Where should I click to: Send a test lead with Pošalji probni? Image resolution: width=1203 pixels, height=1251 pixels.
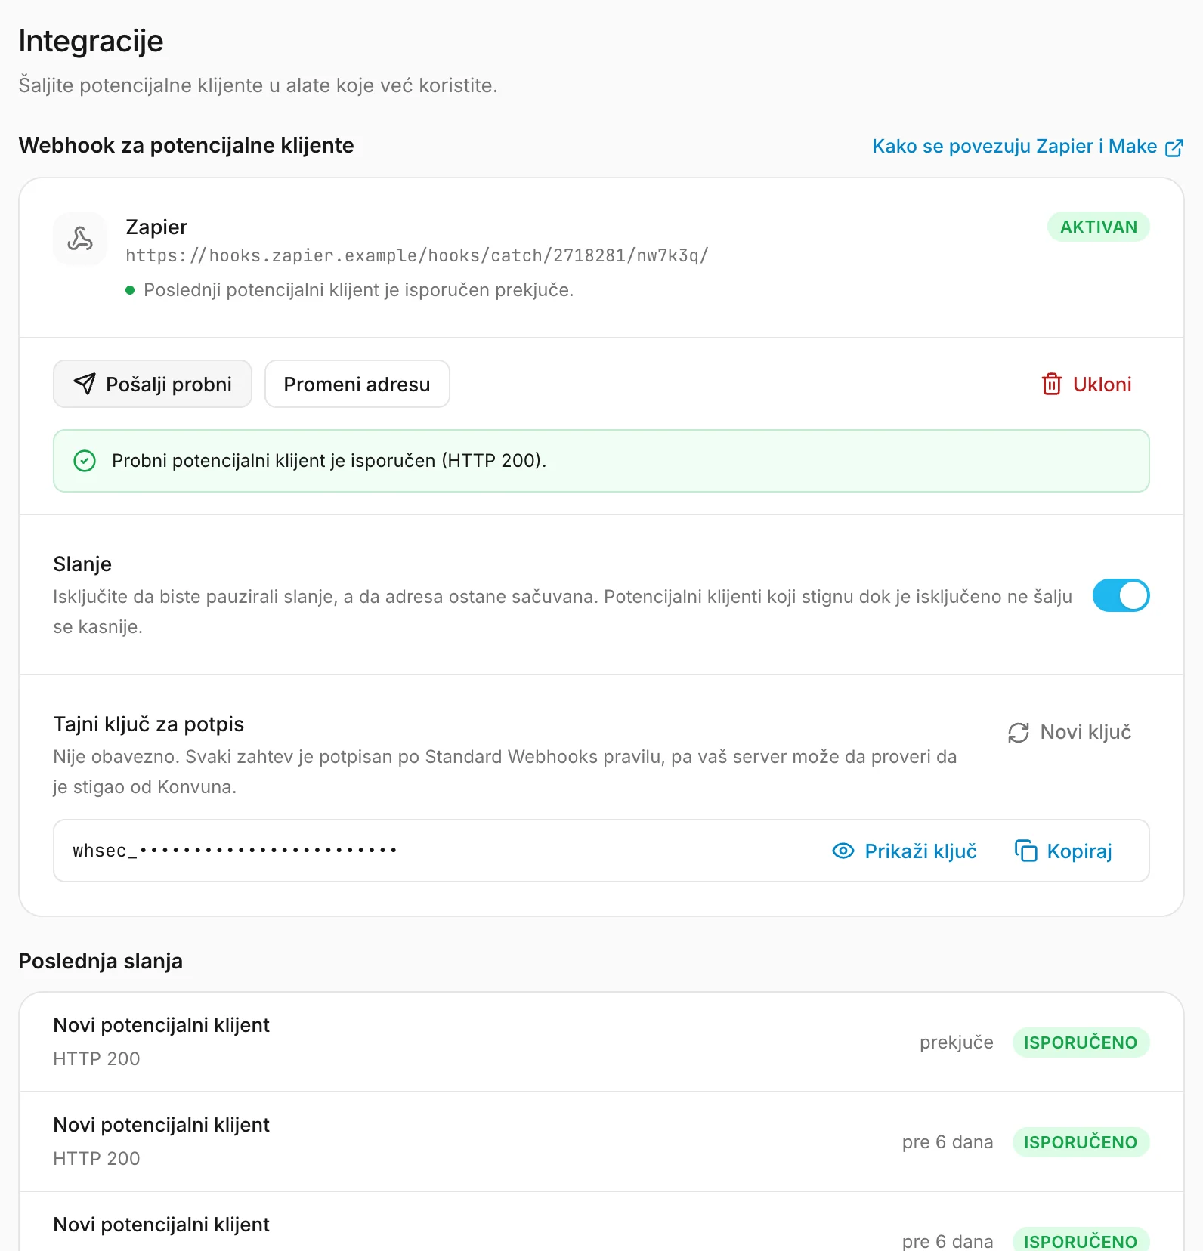click(153, 384)
